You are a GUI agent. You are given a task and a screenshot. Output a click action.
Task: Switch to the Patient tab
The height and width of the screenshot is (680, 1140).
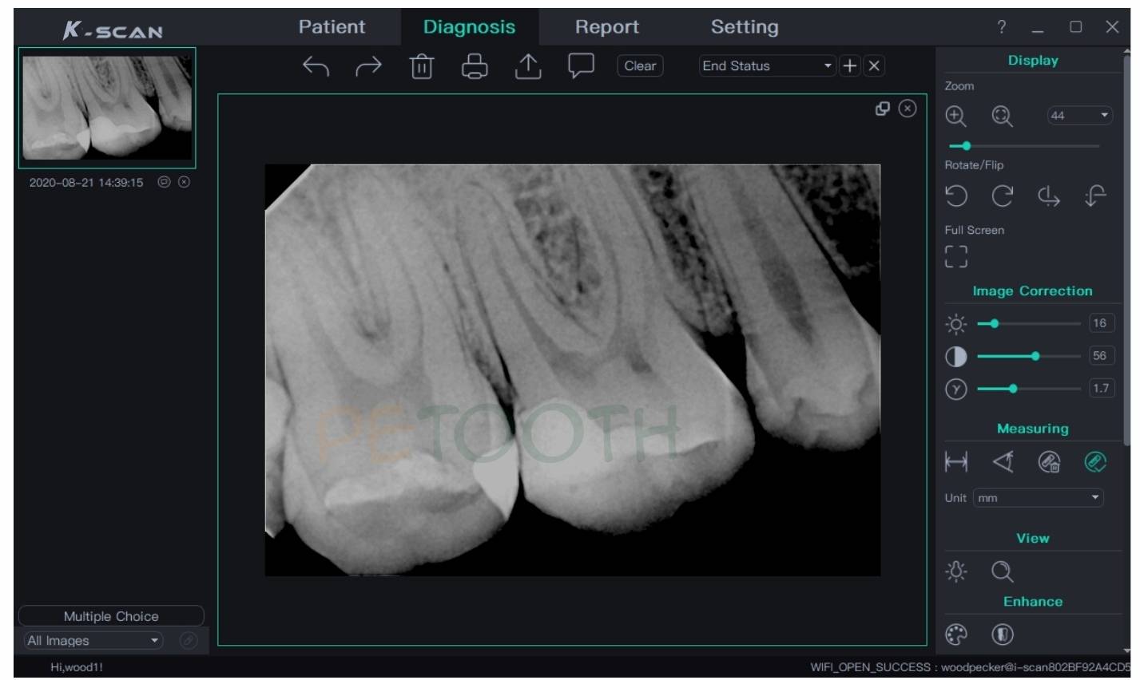click(332, 27)
